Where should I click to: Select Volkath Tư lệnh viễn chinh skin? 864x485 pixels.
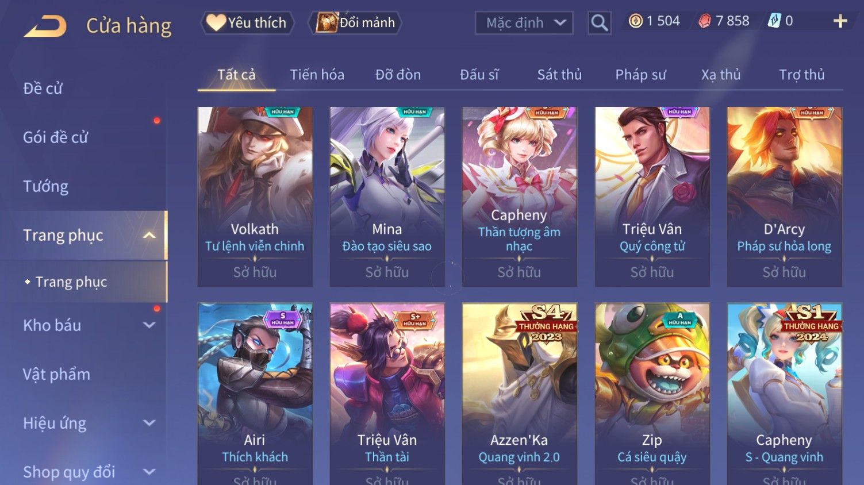(x=255, y=197)
